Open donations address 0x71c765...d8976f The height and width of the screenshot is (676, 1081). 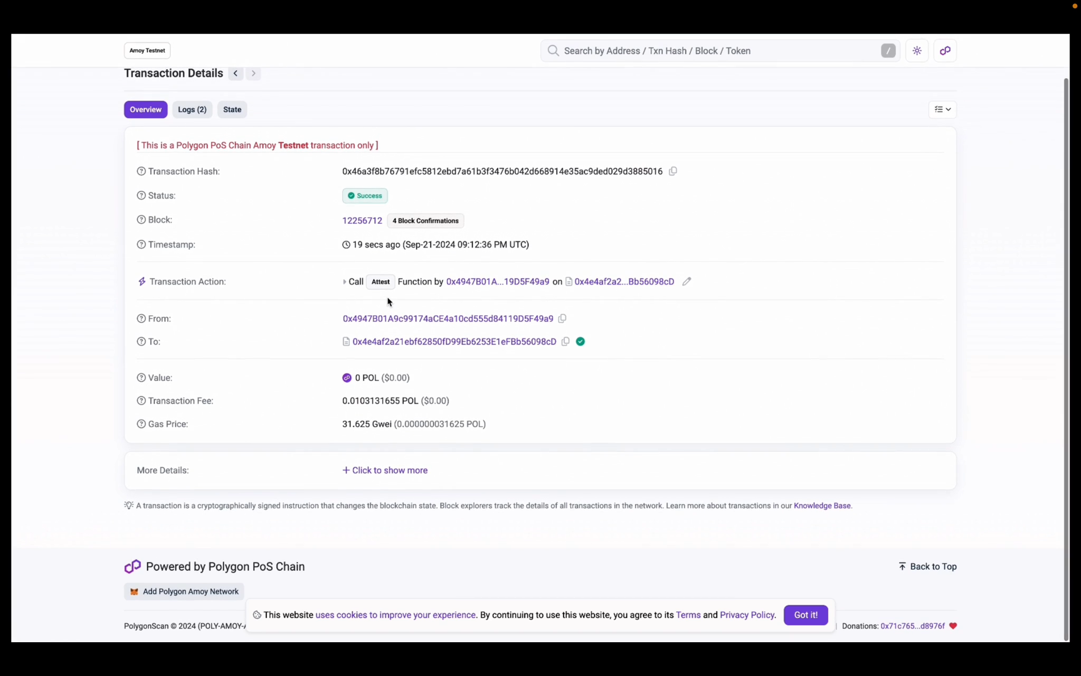tap(913, 626)
